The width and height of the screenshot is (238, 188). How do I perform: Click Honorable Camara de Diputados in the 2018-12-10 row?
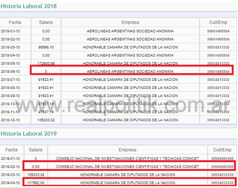(x=130, y=120)
